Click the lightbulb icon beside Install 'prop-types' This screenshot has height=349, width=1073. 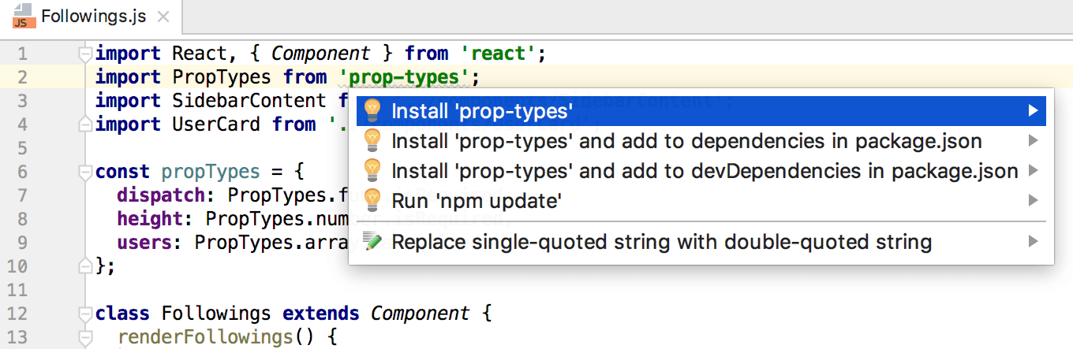[372, 111]
